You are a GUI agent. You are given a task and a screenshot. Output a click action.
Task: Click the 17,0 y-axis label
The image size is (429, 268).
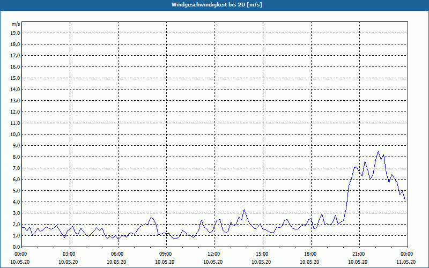pos(15,56)
